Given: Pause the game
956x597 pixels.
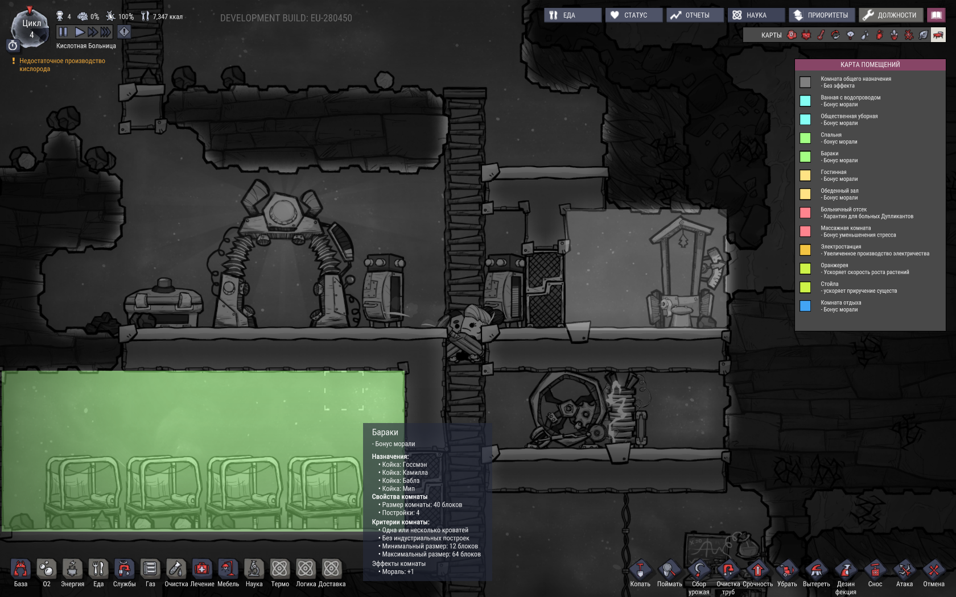Looking at the screenshot, I should (63, 32).
